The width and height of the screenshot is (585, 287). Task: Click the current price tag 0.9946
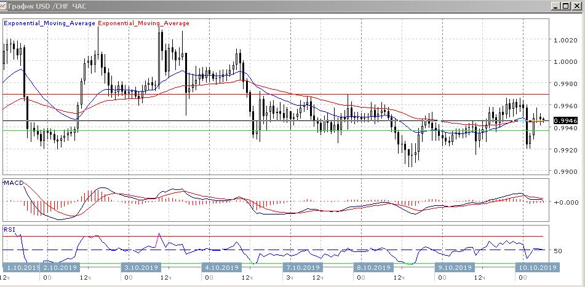coord(565,121)
